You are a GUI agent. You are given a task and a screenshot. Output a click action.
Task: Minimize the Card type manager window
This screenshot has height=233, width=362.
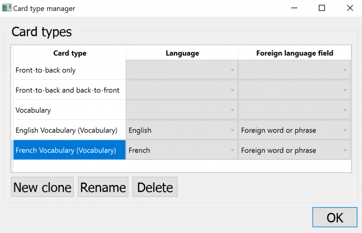coord(294,8)
